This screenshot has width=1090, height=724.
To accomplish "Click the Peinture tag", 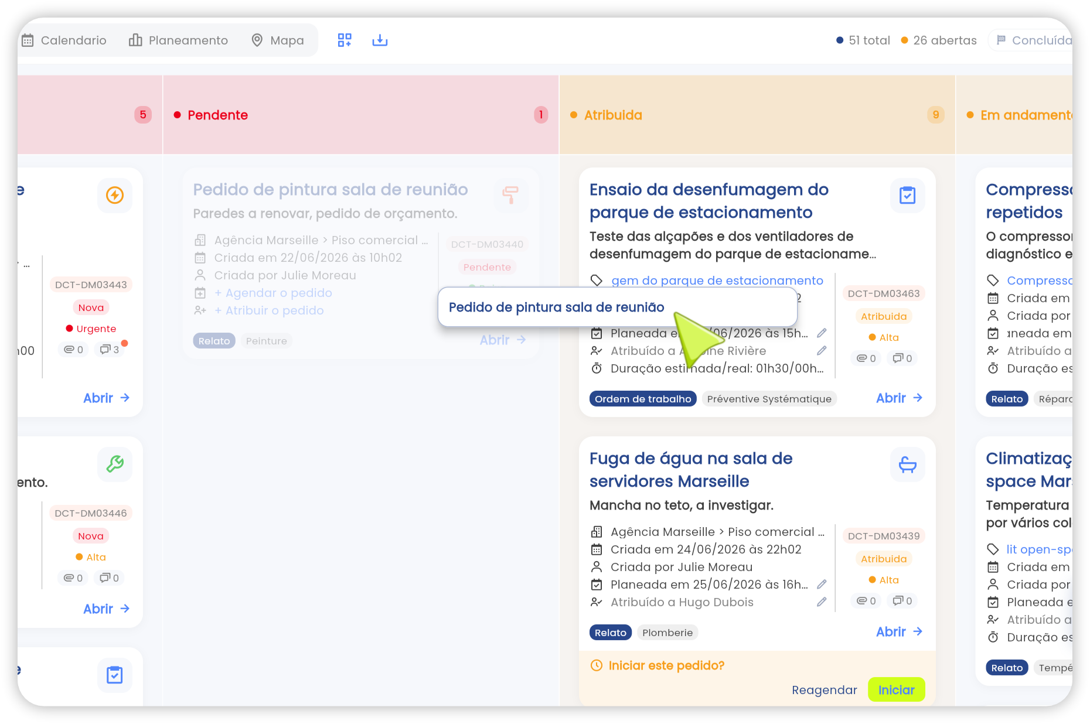I will coord(267,341).
